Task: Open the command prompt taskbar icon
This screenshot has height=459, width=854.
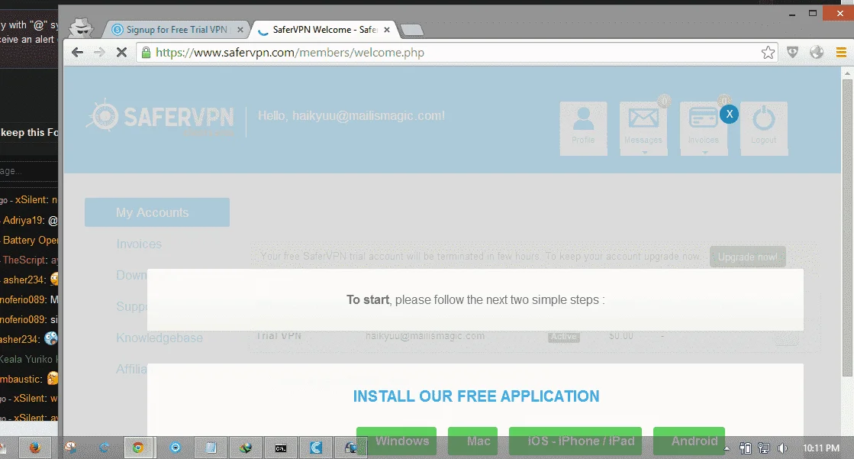Action: pyautogui.click(x=281, y=448)
